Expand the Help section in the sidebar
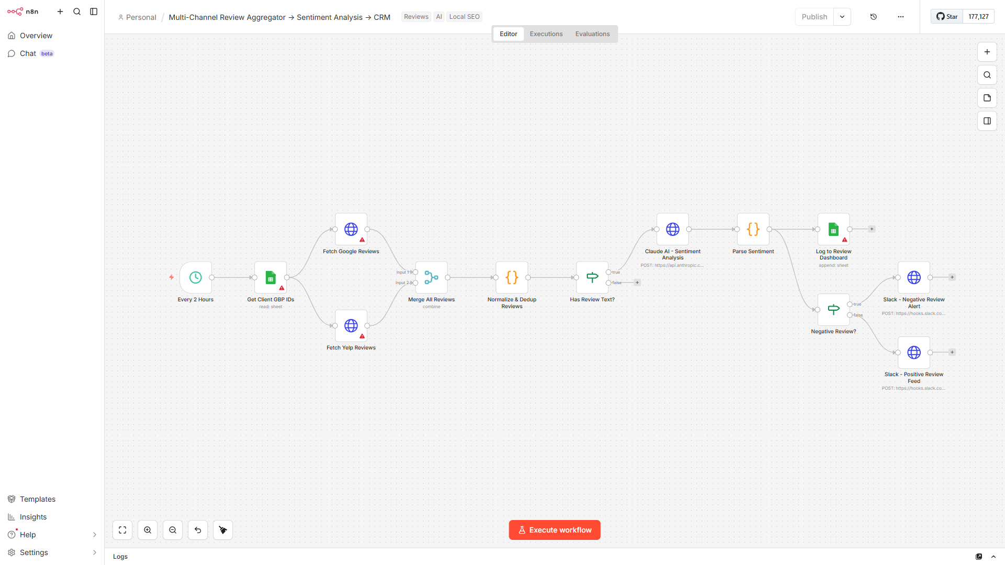The height and width of the screenshot is (565, 1005). (x=95, y=535)
